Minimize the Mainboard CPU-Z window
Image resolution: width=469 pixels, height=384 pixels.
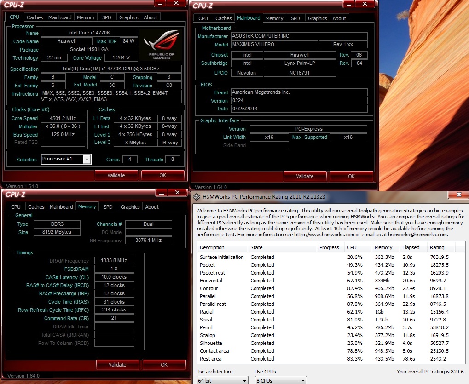point(349,4)
